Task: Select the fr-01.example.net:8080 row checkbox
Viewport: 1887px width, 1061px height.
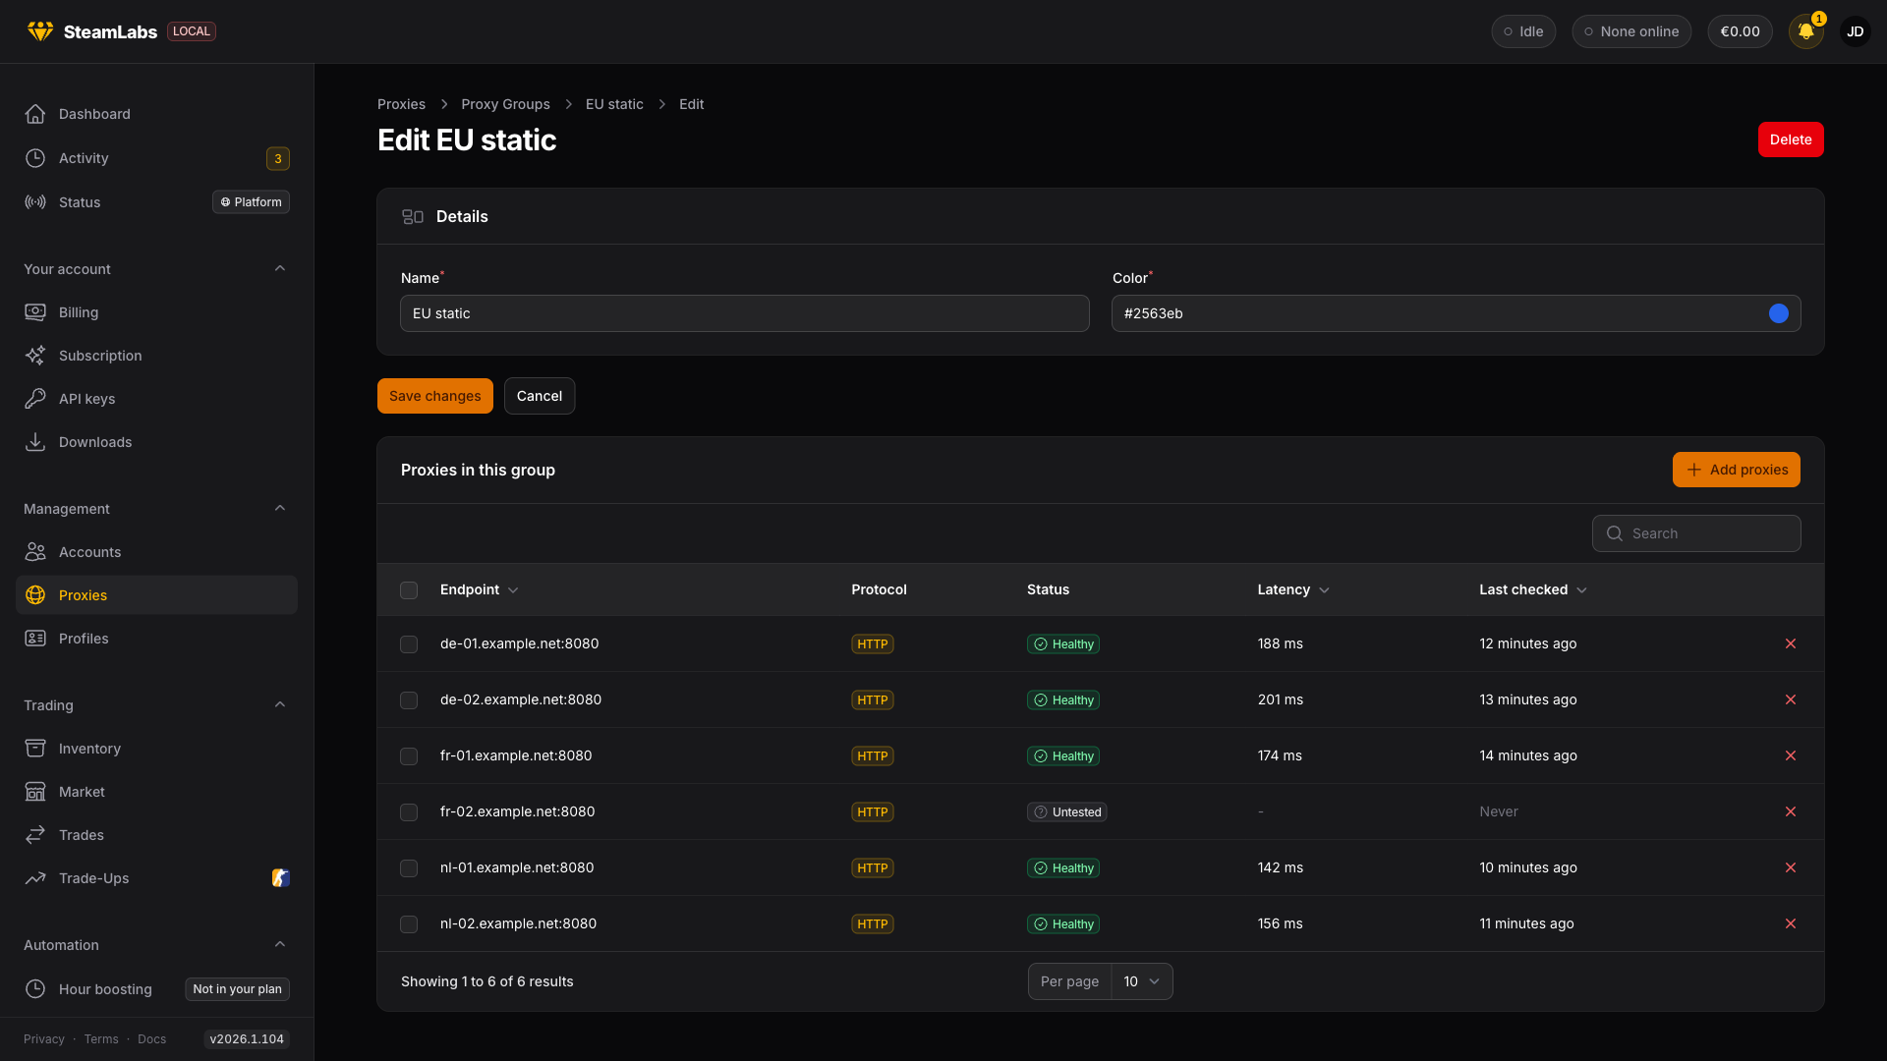Action: [x=409, y=756]
